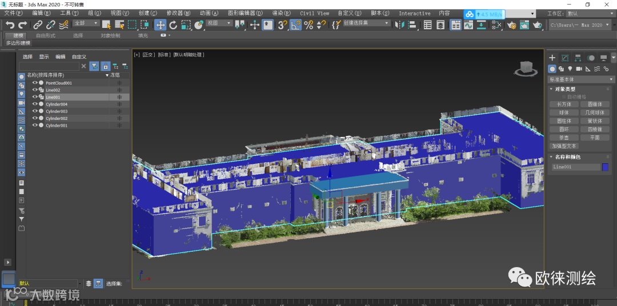Open Render Setup teapot icon
The width and height of the screenshot is (617, 306).
511,25
